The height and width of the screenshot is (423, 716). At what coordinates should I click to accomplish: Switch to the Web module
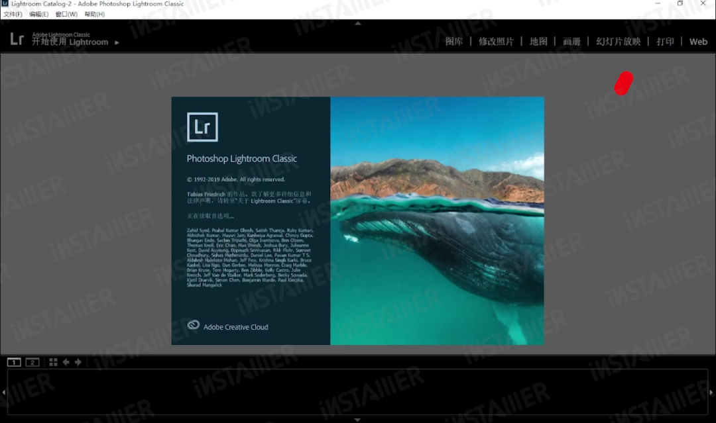click(698, 42)
